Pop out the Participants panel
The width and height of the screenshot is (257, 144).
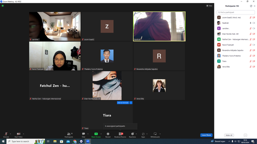coord(251,6)
